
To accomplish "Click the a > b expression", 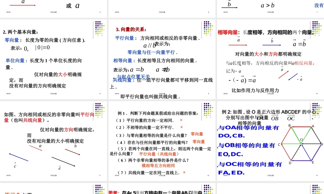I will [268, 5].
